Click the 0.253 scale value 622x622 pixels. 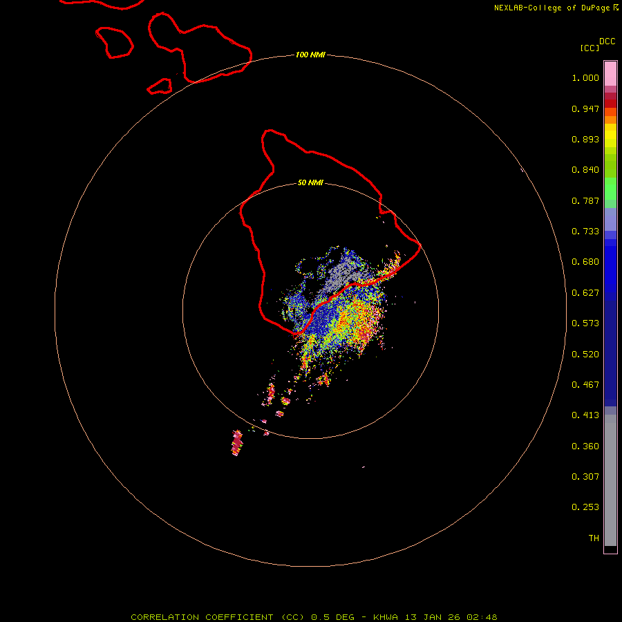pyautogui.click(x=585, y=507)
